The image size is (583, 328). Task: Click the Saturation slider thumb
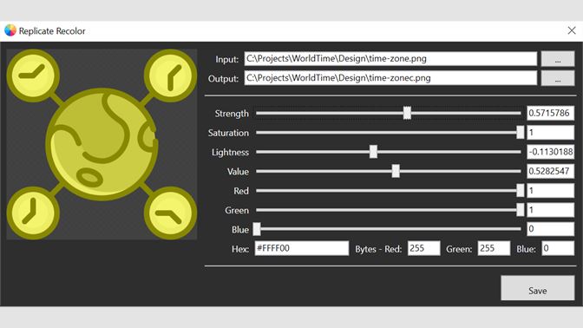coord(521,133)
